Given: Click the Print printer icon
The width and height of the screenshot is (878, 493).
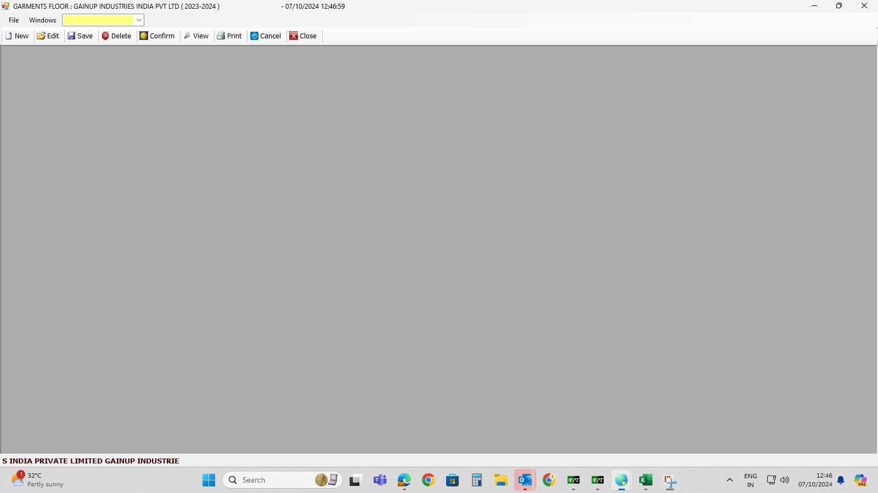Looking at the screenshot, I should [221, 36].
